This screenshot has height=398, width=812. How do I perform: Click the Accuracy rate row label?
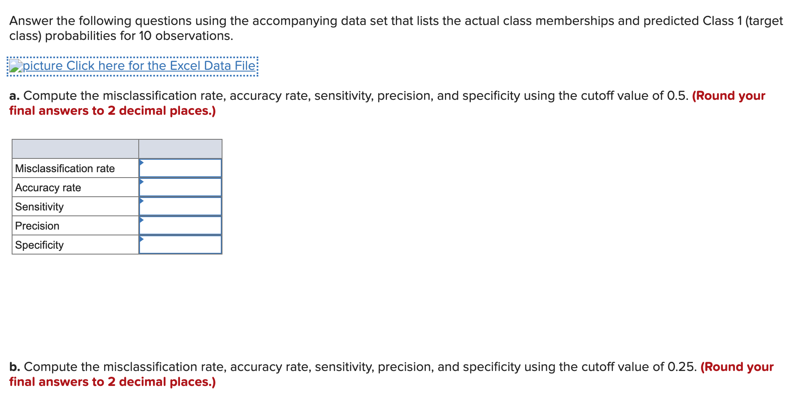coord(48,188)
